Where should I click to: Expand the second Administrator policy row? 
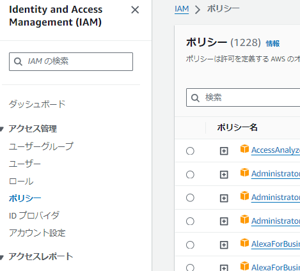coord(224,198)
